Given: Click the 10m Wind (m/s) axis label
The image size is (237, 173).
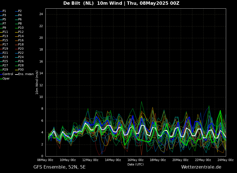Looking at the screenshot, I should pyautogui.click(x=37, y=82).
